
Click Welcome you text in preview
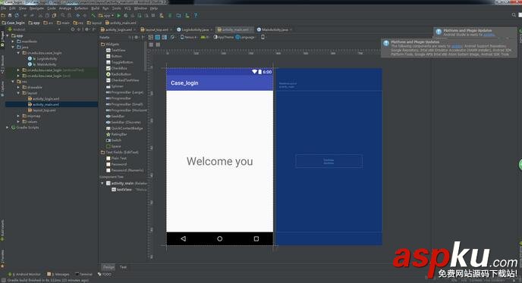click(220, 161)
